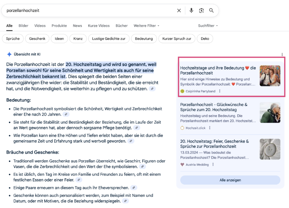Open source link icon after 'Ehe symbolisieren'
The image size is (289, 208).
(x=142, y=167)
